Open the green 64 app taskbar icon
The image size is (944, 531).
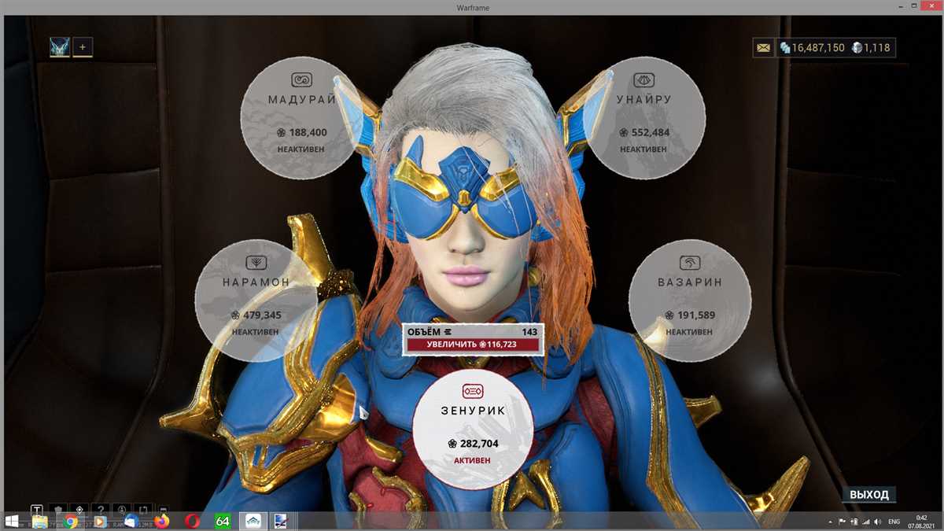coord(223,521)
